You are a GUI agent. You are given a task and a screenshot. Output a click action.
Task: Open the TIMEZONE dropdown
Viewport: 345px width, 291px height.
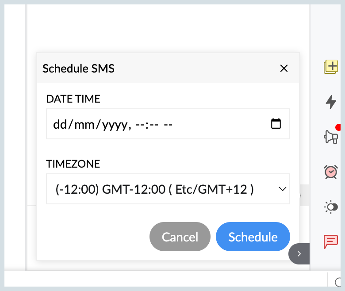(168, 189)
